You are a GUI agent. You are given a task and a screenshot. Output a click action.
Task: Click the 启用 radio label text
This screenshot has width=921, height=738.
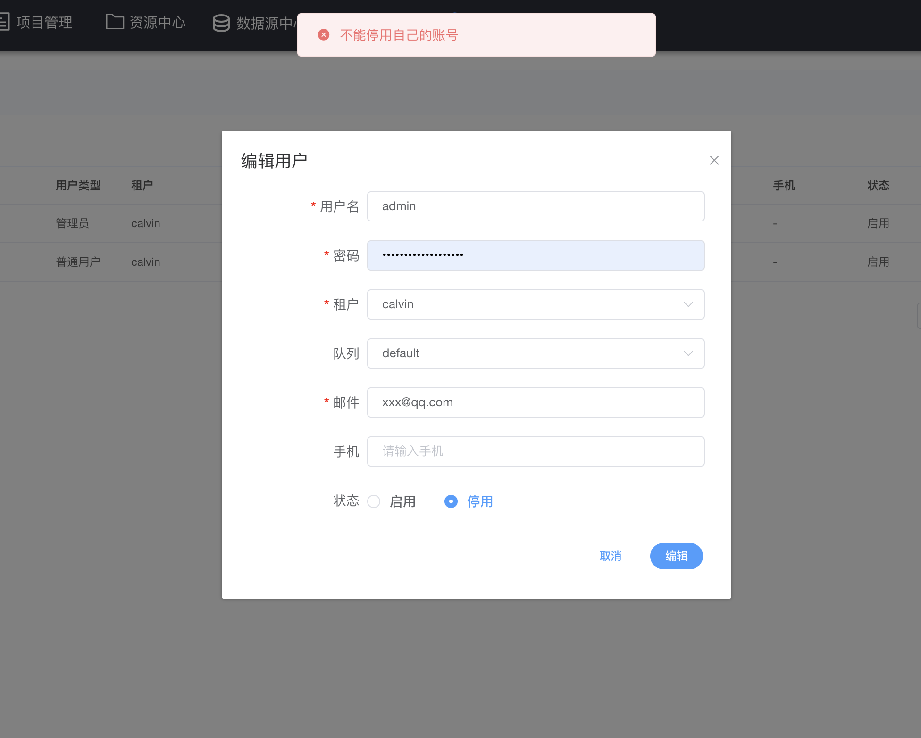pos(403,501)
